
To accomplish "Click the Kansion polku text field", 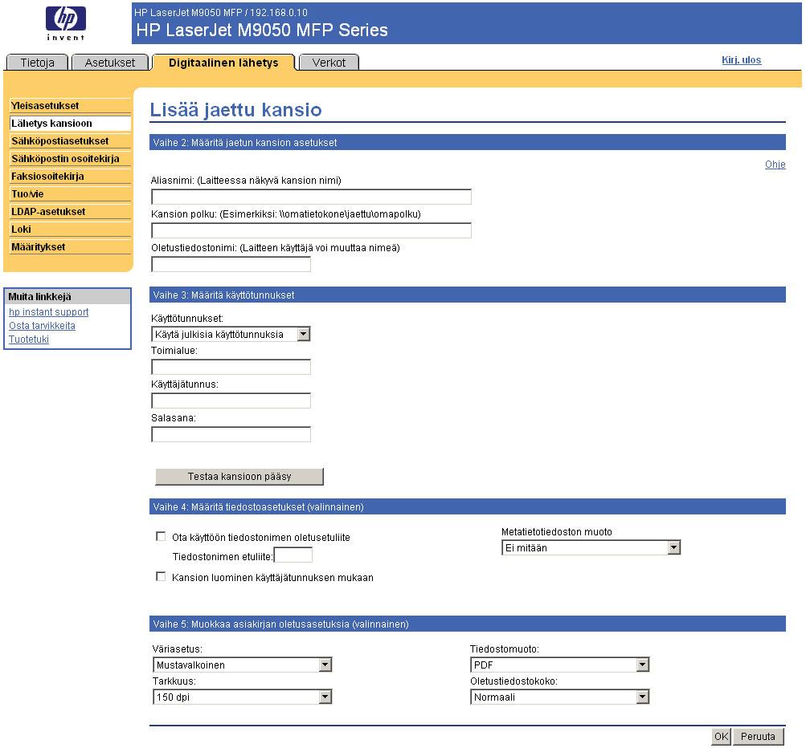I will coord(312,230).
